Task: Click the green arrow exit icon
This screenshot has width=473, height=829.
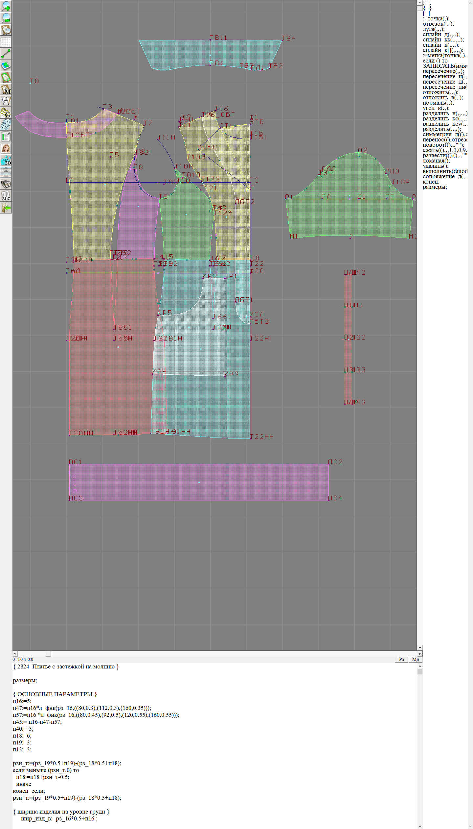Action: pyautogui.click(x=6, y=208)
